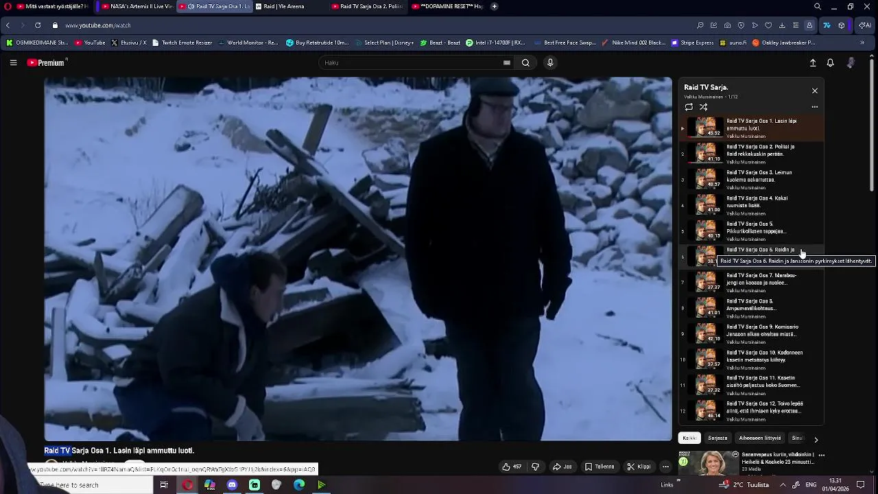
Task: Open the YouTube account avatar menu
Action: pyautogui.click(x=851, y=62)
